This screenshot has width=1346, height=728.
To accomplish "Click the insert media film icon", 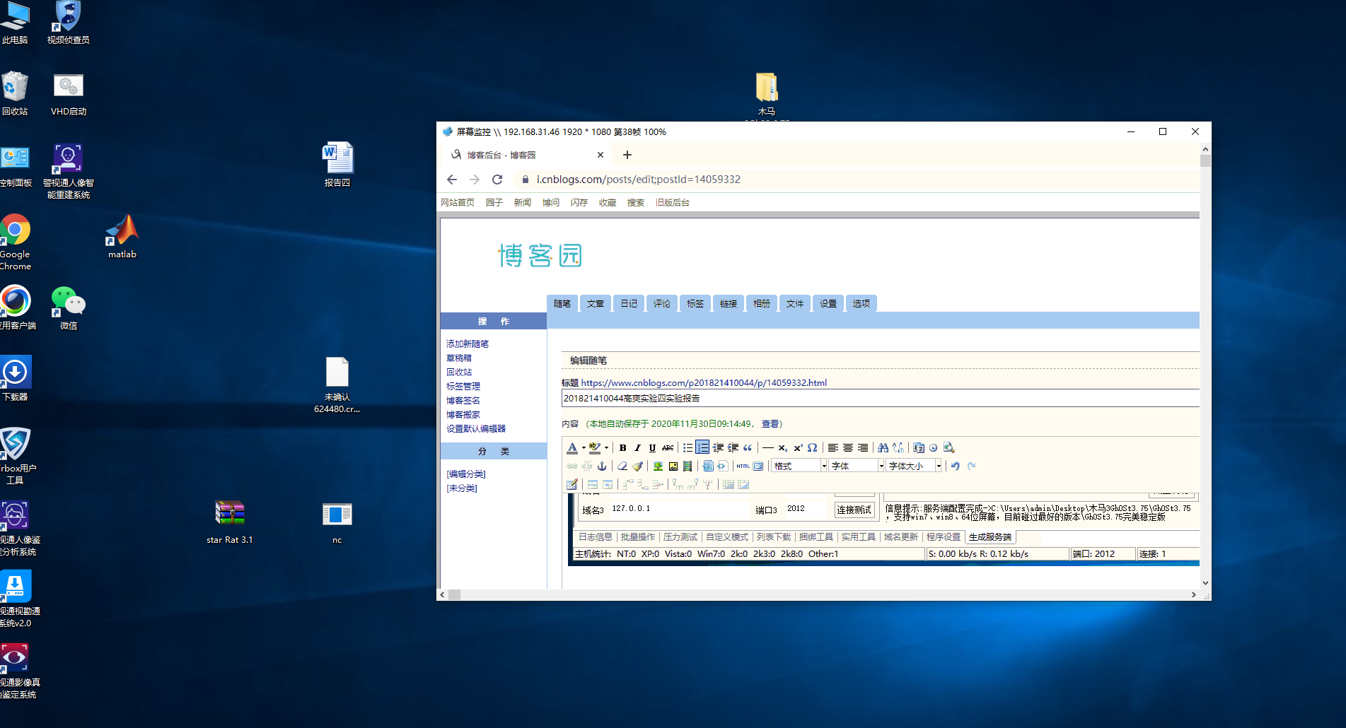I will pyautogui.click(x=687, y=466).
